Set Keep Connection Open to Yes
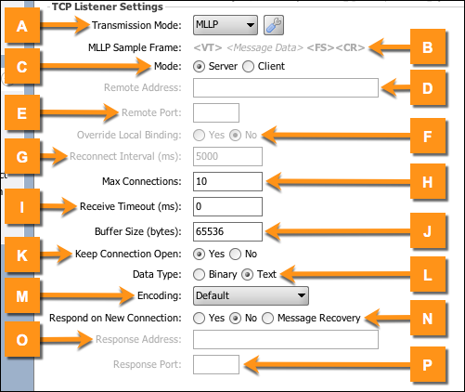Screen dimensions: 465x392 199,255
